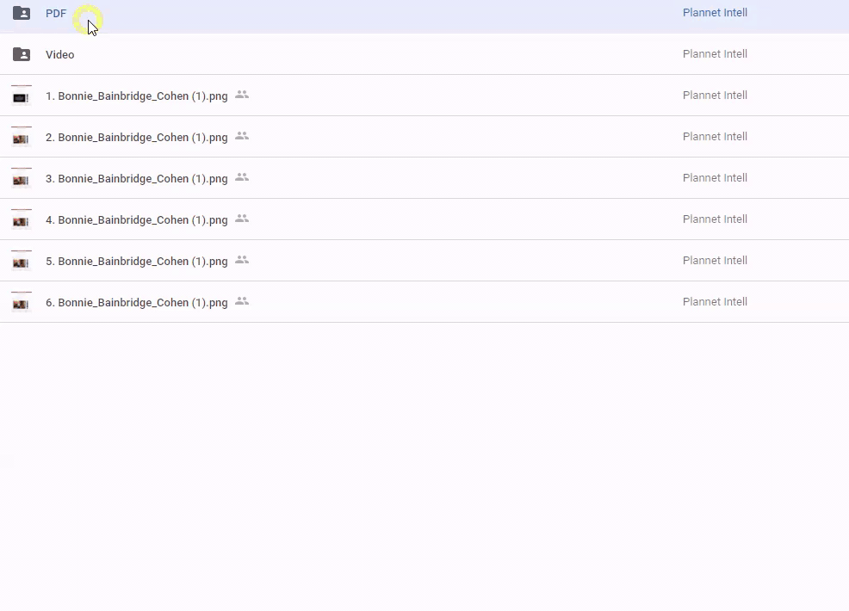Click shared people icon beside 3. Bonnie_Bainbridge_Cohen file
Viewport: 849px width, 611px height.
[x=242, y=177]
